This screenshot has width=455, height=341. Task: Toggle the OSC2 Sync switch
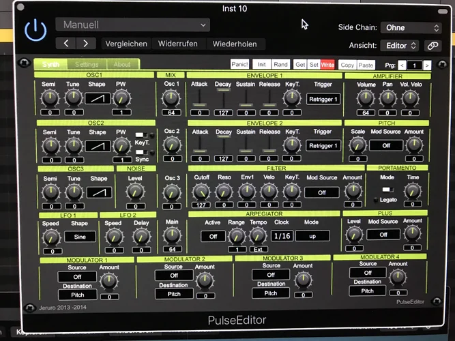[141, 151]
